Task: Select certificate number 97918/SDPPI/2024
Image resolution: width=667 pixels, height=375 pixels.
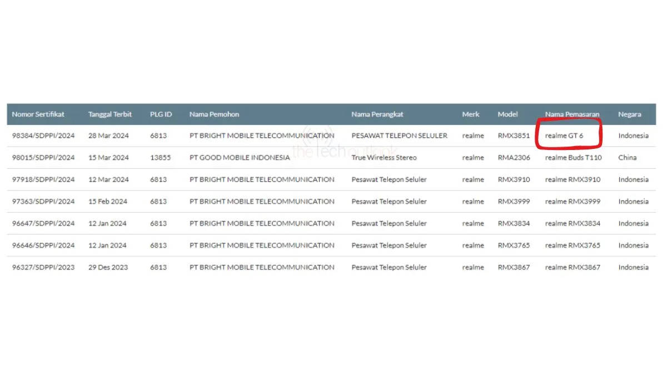Action: pyautogui.click(x=43, y=179)
